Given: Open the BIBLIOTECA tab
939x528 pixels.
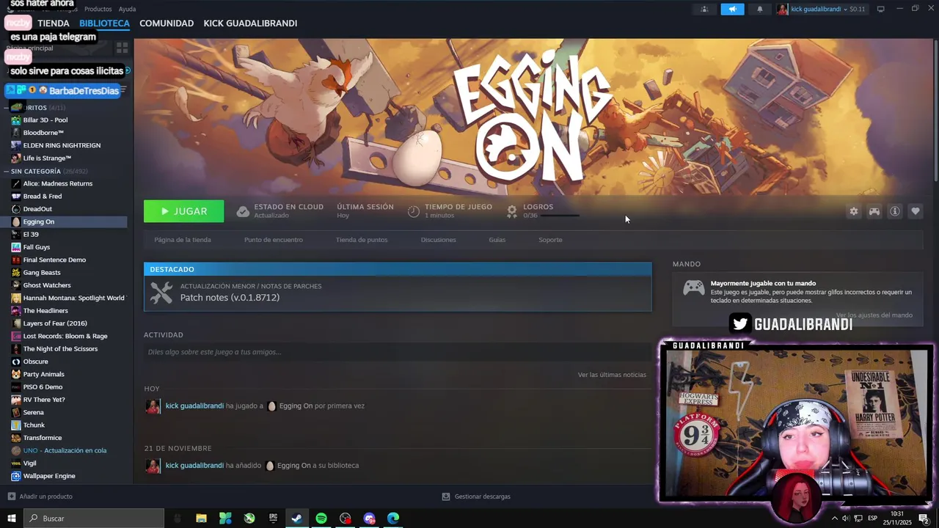Looking at the screenshot, I should click(104, 23).
